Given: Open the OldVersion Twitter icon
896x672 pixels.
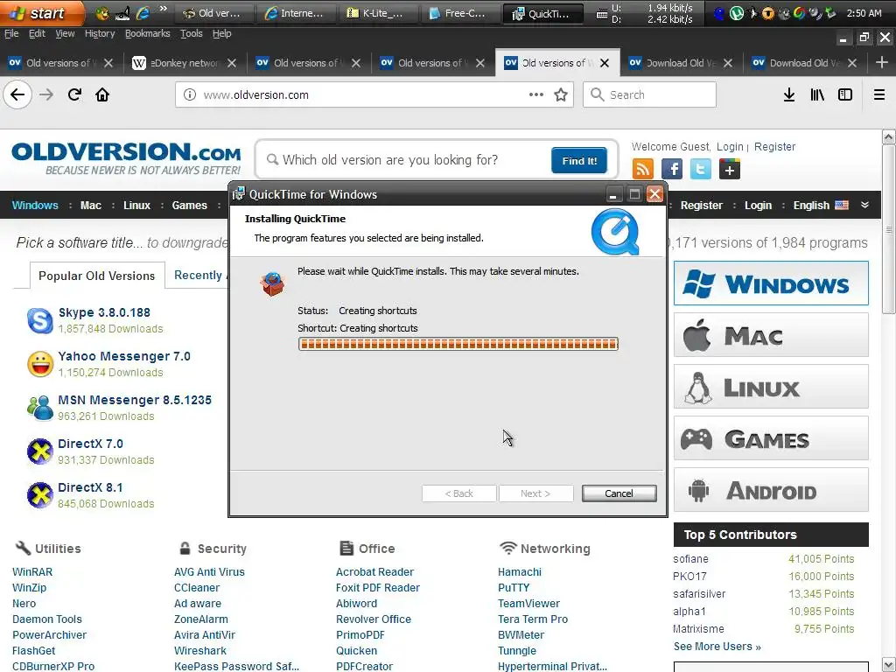Looking at the screenshot, I should click(x=701, y=169).
